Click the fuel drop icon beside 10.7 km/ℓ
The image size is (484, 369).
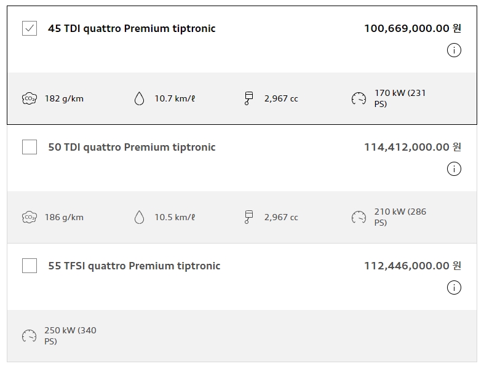pos(139,98)
